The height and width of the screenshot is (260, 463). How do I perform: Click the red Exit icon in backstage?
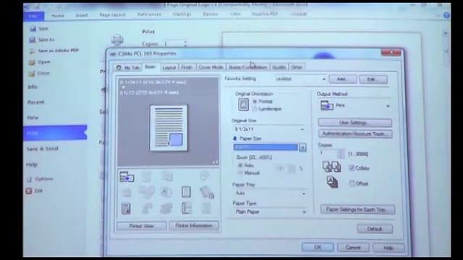29,191
